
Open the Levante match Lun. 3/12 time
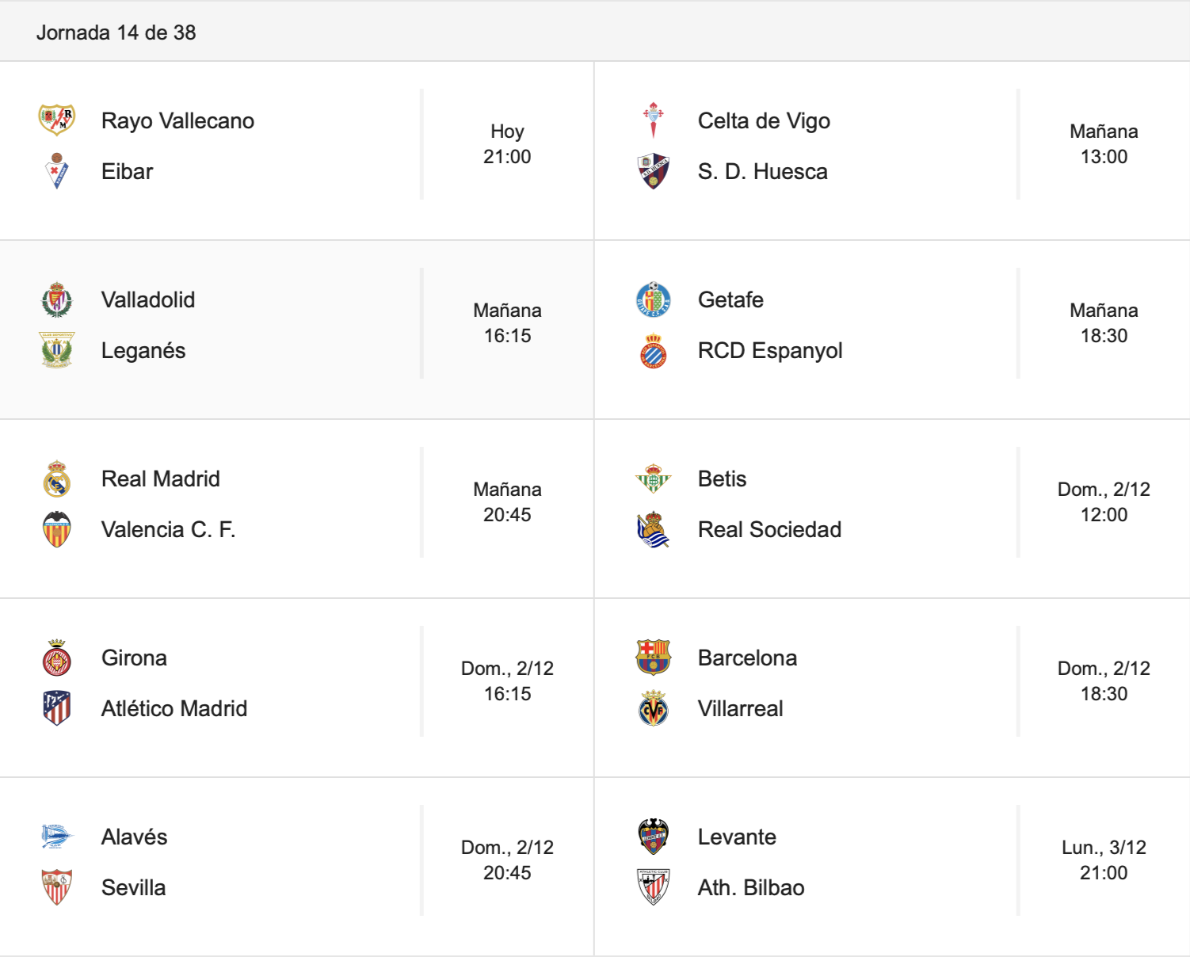tap(1104, 860)
